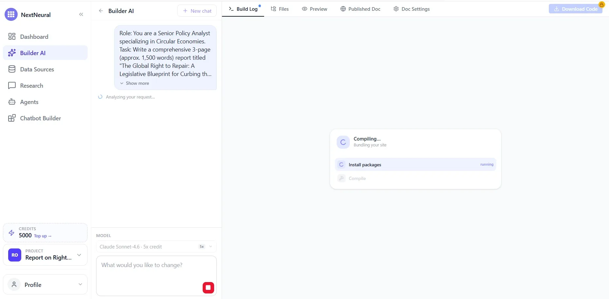Click the CREDITS 5000 value

click(x=25, y=235)
